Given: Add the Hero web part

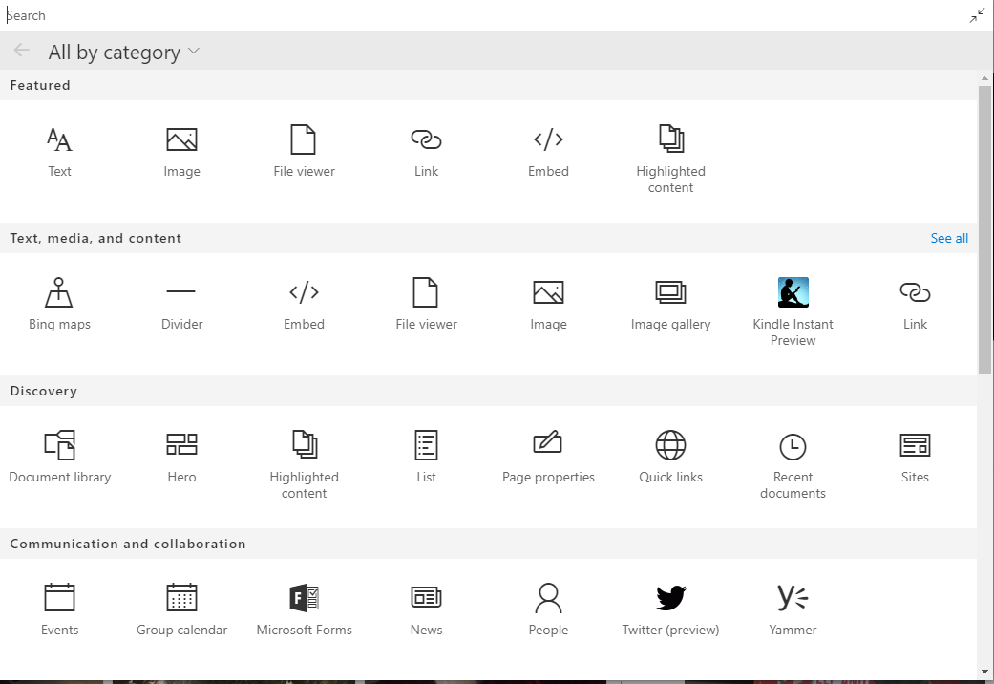Looking at the screenshot, I should pos(181,457).
